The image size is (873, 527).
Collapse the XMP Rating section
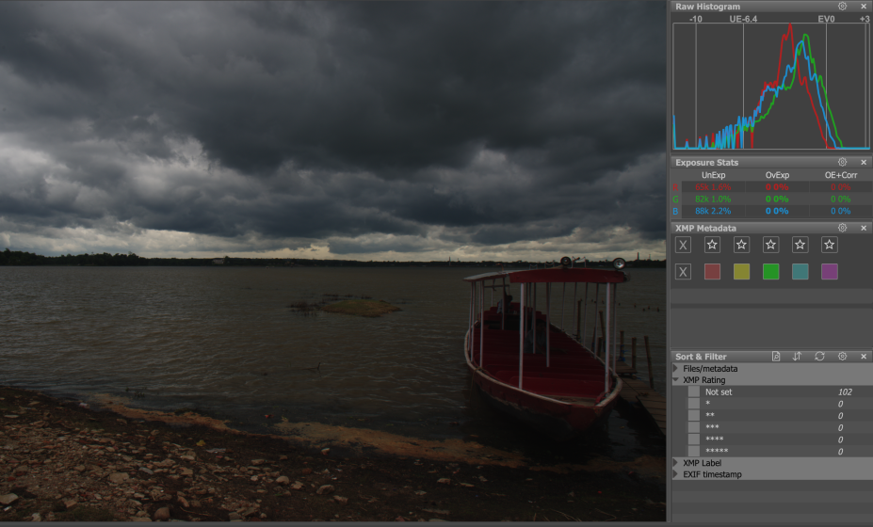pos(676,380)
